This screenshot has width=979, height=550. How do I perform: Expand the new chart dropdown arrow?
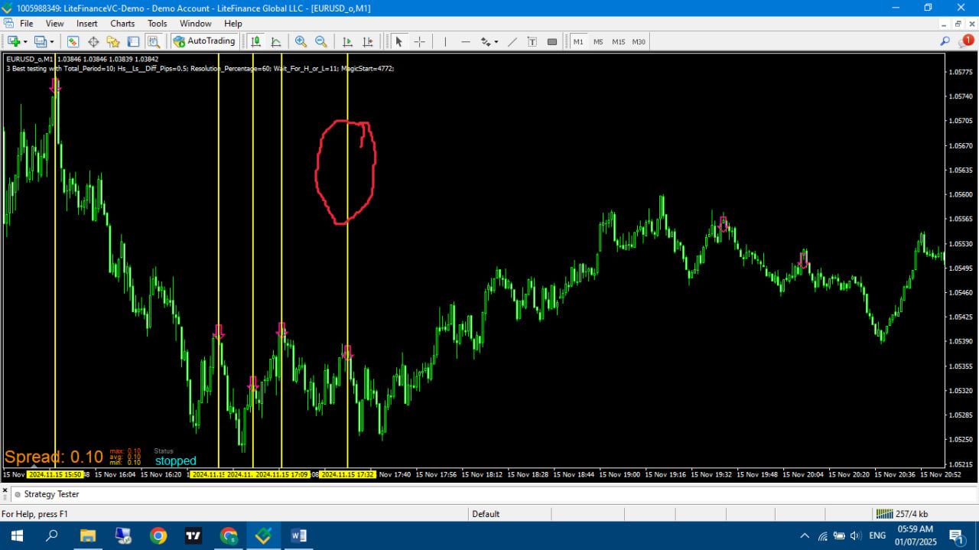[25, 42]
